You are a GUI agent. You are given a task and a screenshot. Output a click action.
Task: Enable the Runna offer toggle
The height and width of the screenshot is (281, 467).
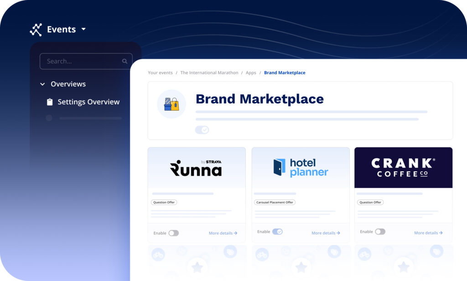tap(173, 233)
